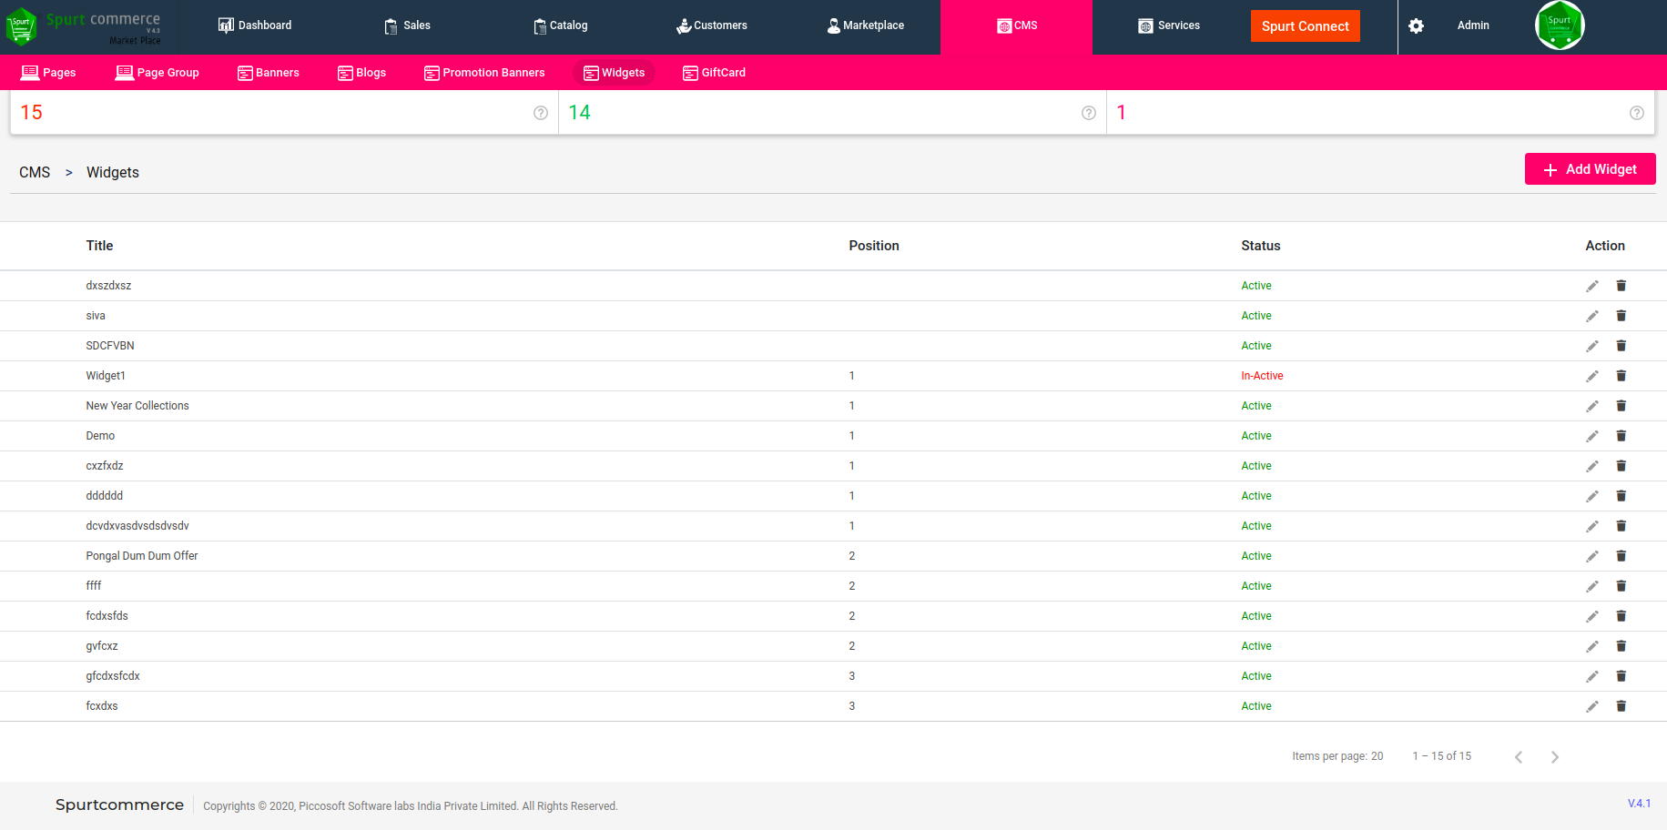The image size is (1667, 830).
Task: Switch to Promotion Banners tab
Action: [x=484, y=73]
